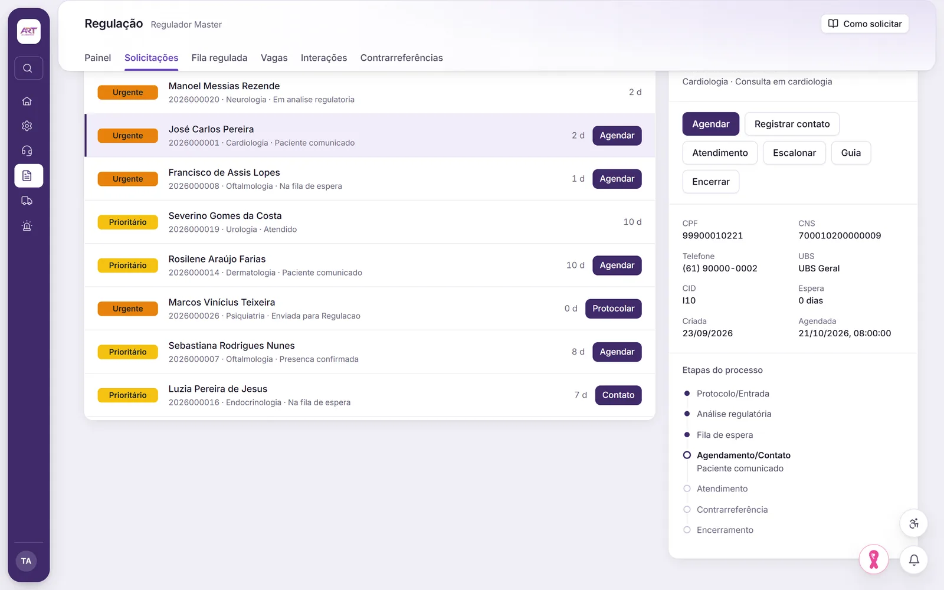
Task: Open settings gear in sidebar
Action: click(27, 126)
